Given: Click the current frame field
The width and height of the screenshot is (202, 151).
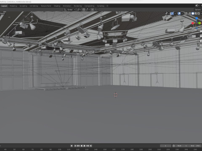Looking at the screenshot, I should click(165, 146).
